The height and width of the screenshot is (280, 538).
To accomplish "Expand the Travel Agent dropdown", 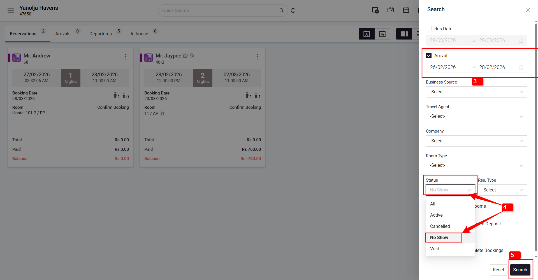I will coord(477,116).
